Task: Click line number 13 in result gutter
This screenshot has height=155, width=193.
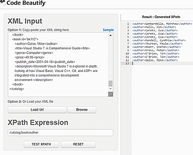Action: click(x=127, y=63)
